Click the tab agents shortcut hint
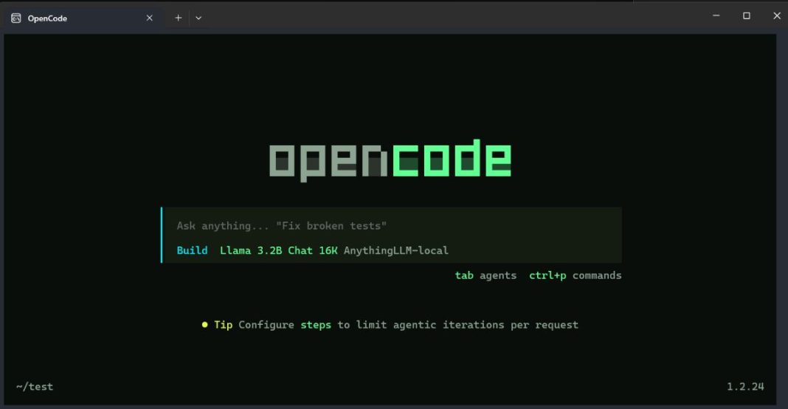This screenshot has height=409, width=788. tap(485, 275)
